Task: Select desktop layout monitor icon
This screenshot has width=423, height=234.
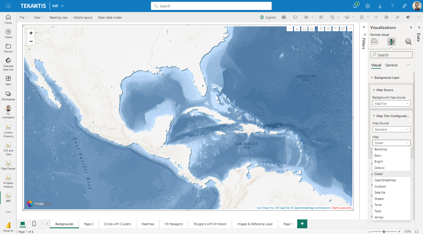Action: (23, 224)
